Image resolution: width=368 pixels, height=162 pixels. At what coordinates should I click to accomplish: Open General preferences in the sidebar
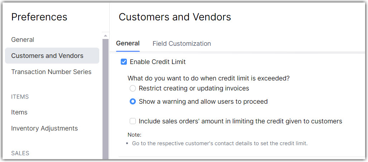[23, 40]
